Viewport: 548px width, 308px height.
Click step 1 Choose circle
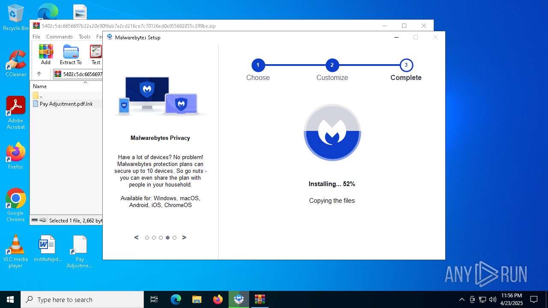[x=258, y=65]
